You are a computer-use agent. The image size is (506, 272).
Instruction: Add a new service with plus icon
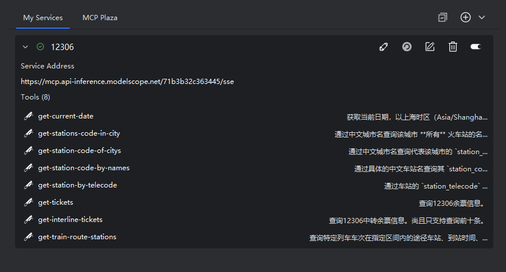[466, 18]
